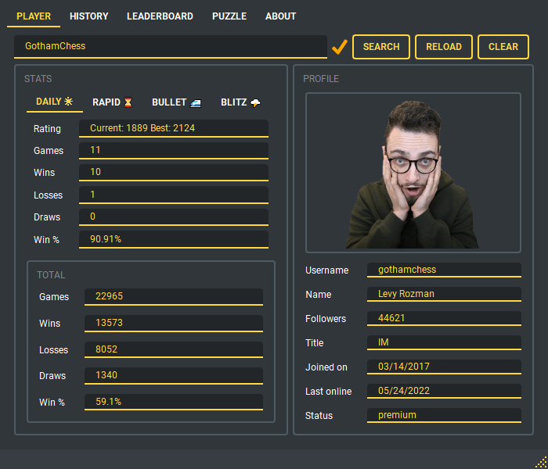Click the daily Losses field showing 1
Image resolution: width=548 pixels, height=469 pixels.
(x=174, y=195)
